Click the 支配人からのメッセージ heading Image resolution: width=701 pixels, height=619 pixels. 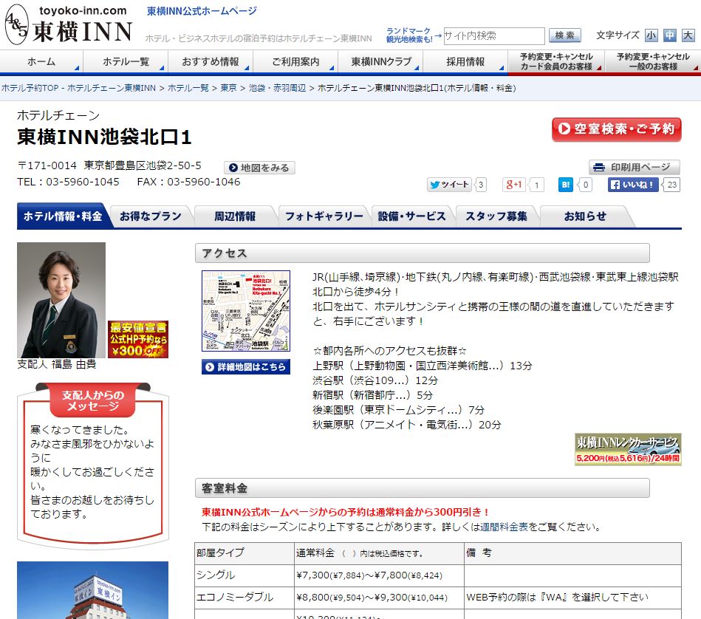pos(93,400)
